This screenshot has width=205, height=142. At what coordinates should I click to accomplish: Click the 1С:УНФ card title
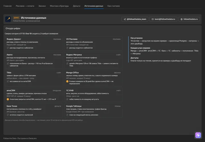[x=70, y=91]
